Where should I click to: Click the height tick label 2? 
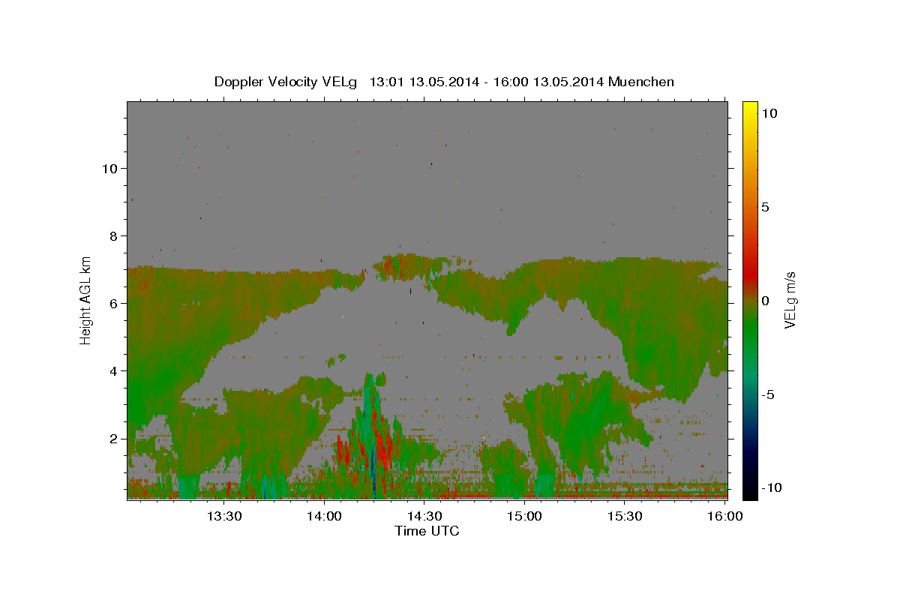(x=115, y=439)
